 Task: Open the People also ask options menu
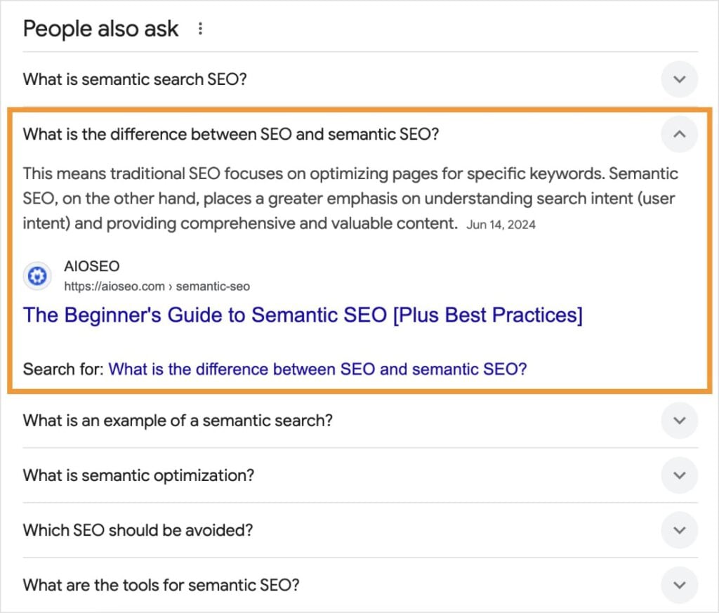click(201, 27)
